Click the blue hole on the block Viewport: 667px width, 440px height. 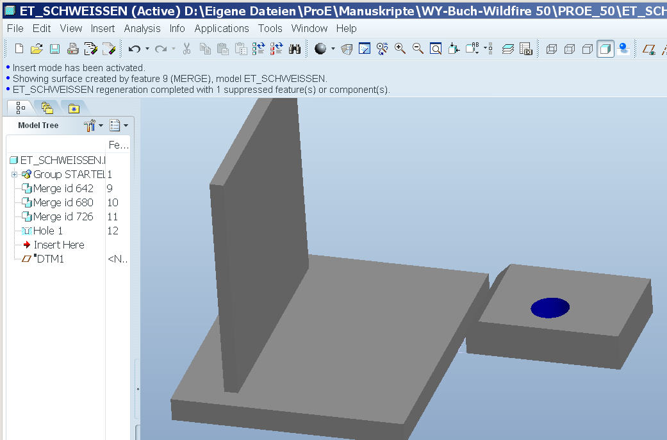point(550,308)
